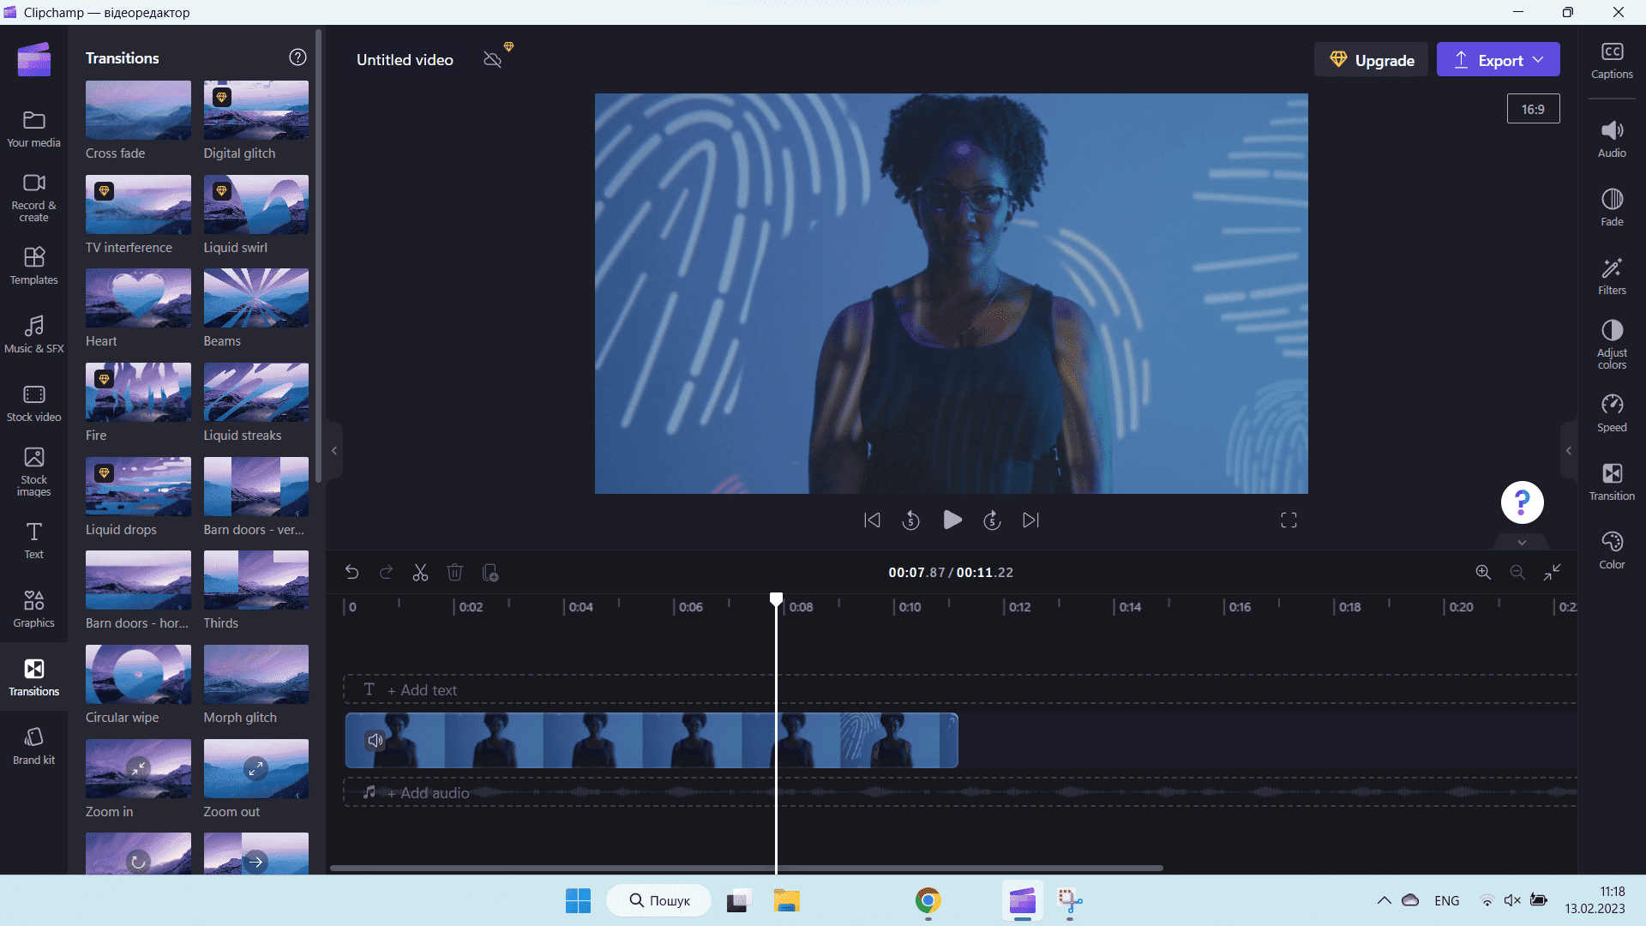Click the Upgrade button
Screen dimensions: 1646x926
[1372, 59]
